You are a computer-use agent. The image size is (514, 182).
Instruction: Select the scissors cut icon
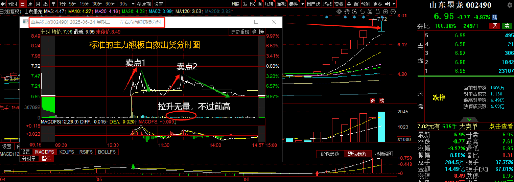click(370, 12)
